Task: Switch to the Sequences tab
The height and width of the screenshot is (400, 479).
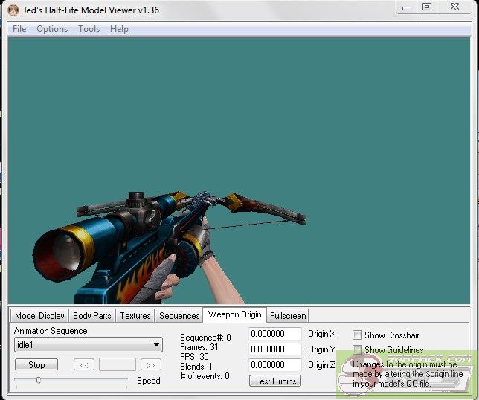Action: [x=179, y=316]
